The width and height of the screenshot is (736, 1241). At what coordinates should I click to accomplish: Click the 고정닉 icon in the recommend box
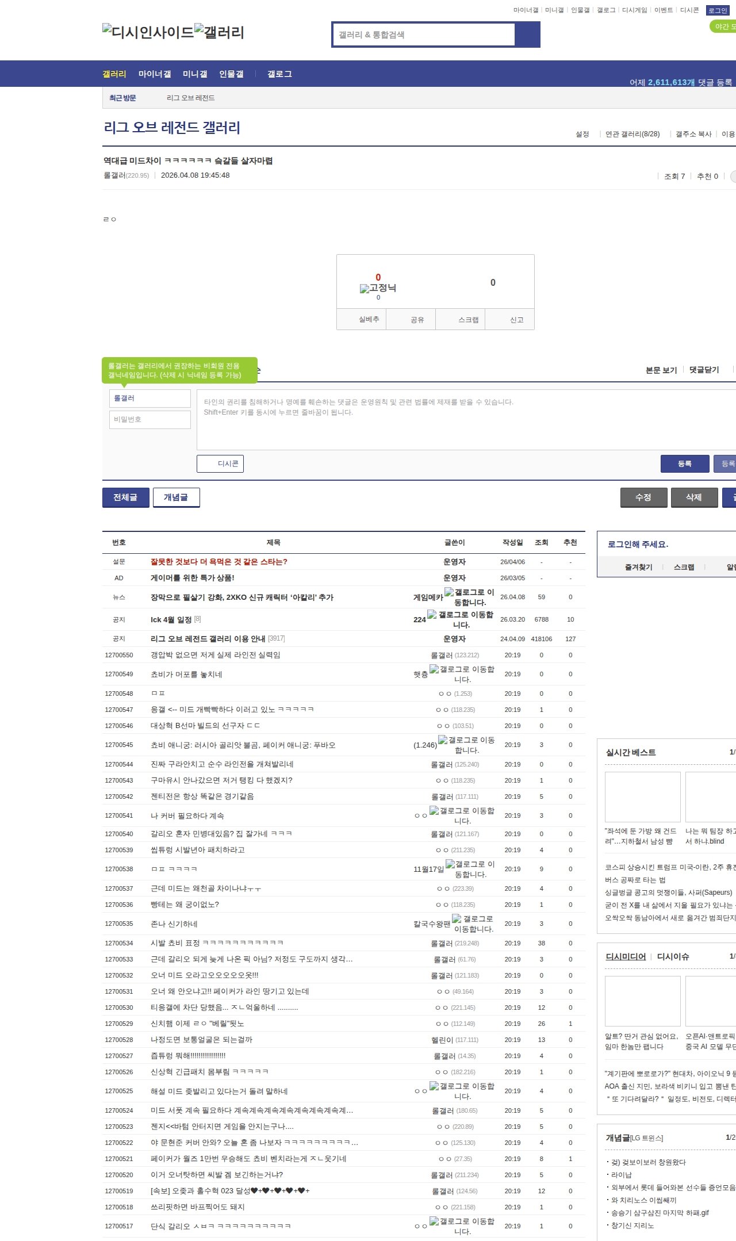[365, 289]
